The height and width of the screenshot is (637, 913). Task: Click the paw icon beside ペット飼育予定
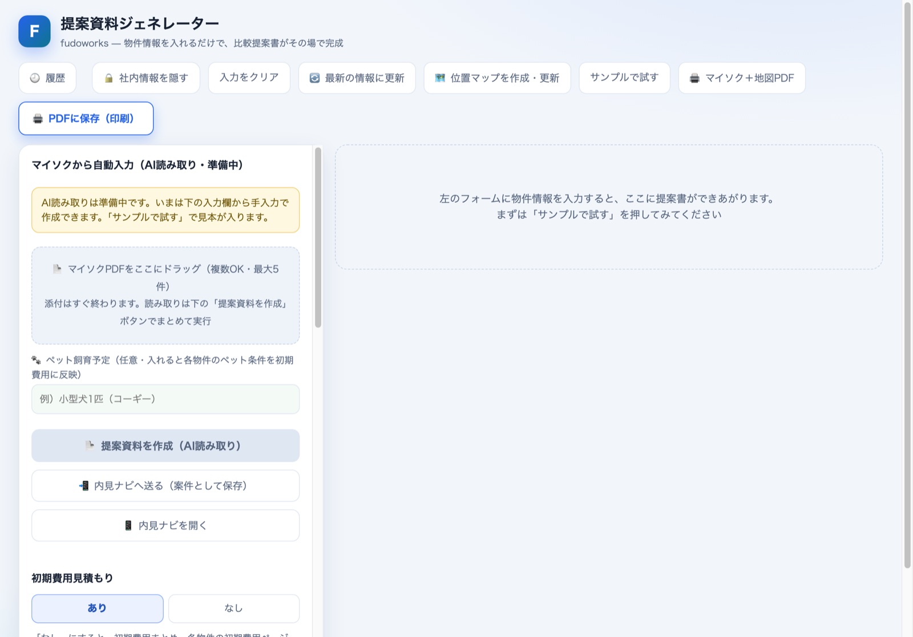point(37,360)
